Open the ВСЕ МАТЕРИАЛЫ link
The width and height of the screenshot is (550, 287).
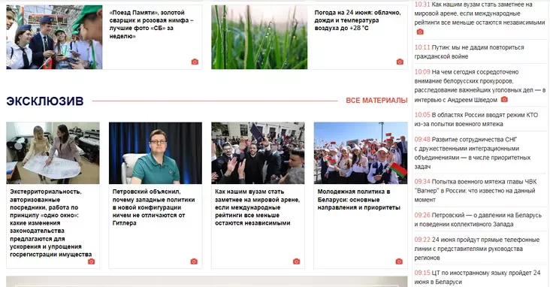coord(376,101)
